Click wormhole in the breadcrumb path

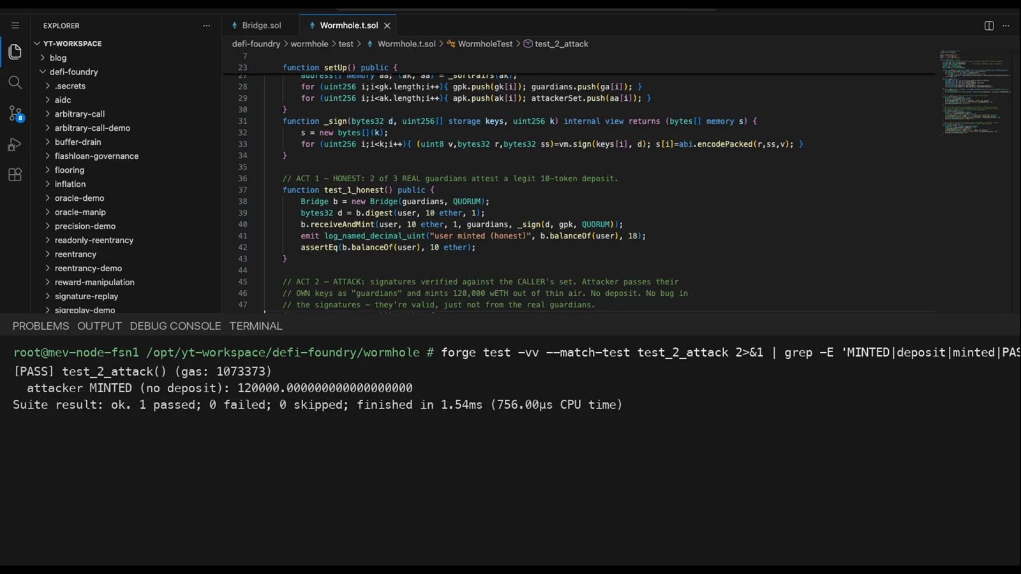[x=309, y=44]
